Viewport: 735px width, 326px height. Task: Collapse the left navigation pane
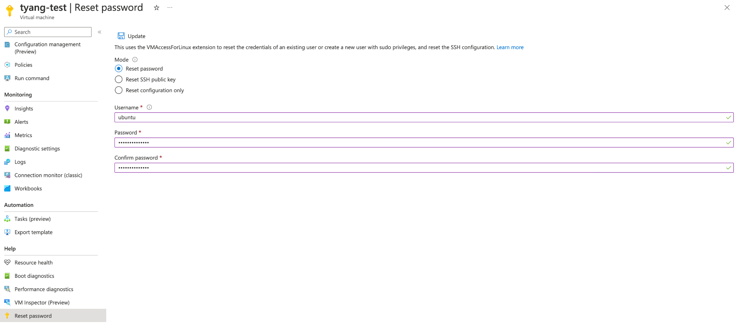99,32
